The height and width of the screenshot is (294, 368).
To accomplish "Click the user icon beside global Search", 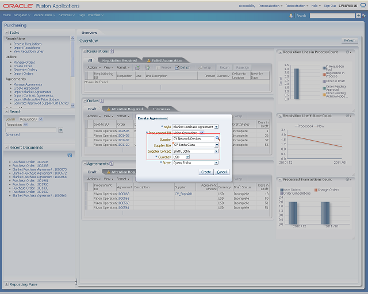I will 291,16.
